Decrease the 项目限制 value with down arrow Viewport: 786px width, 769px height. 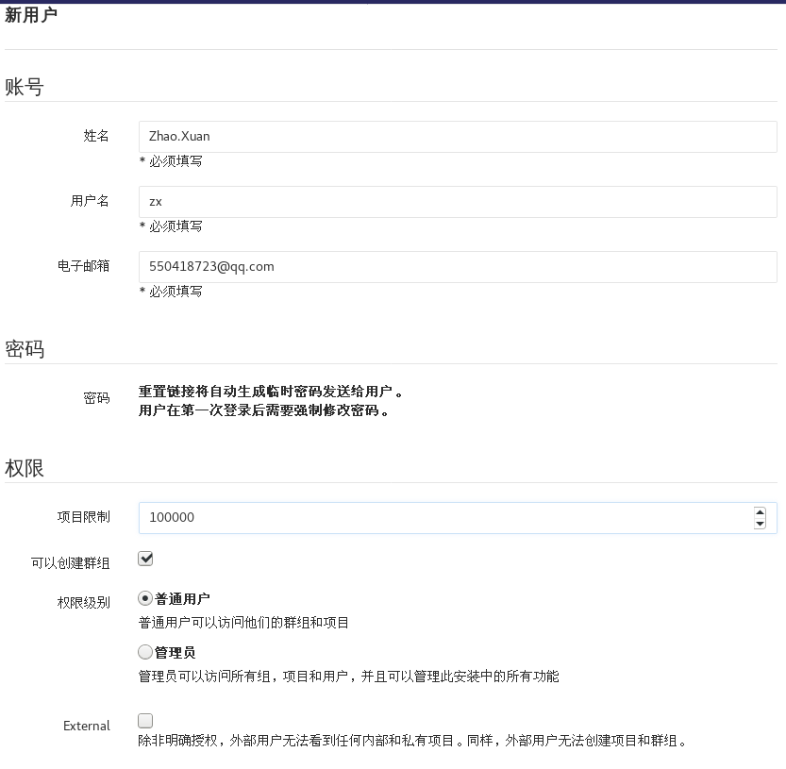point(760,524)
